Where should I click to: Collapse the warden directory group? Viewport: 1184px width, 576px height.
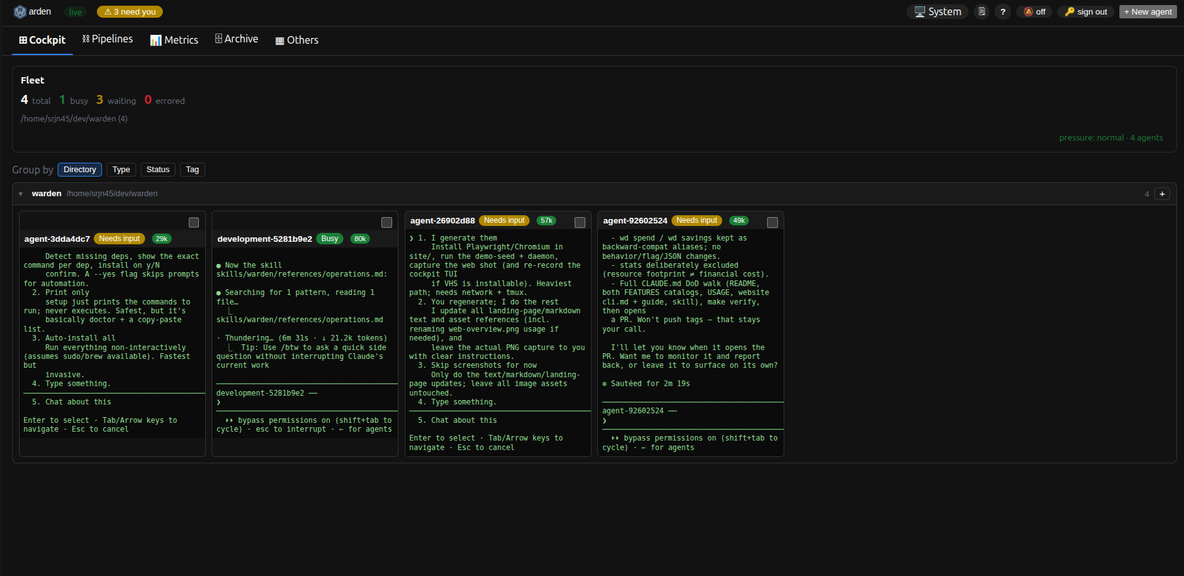coord(21,194)
